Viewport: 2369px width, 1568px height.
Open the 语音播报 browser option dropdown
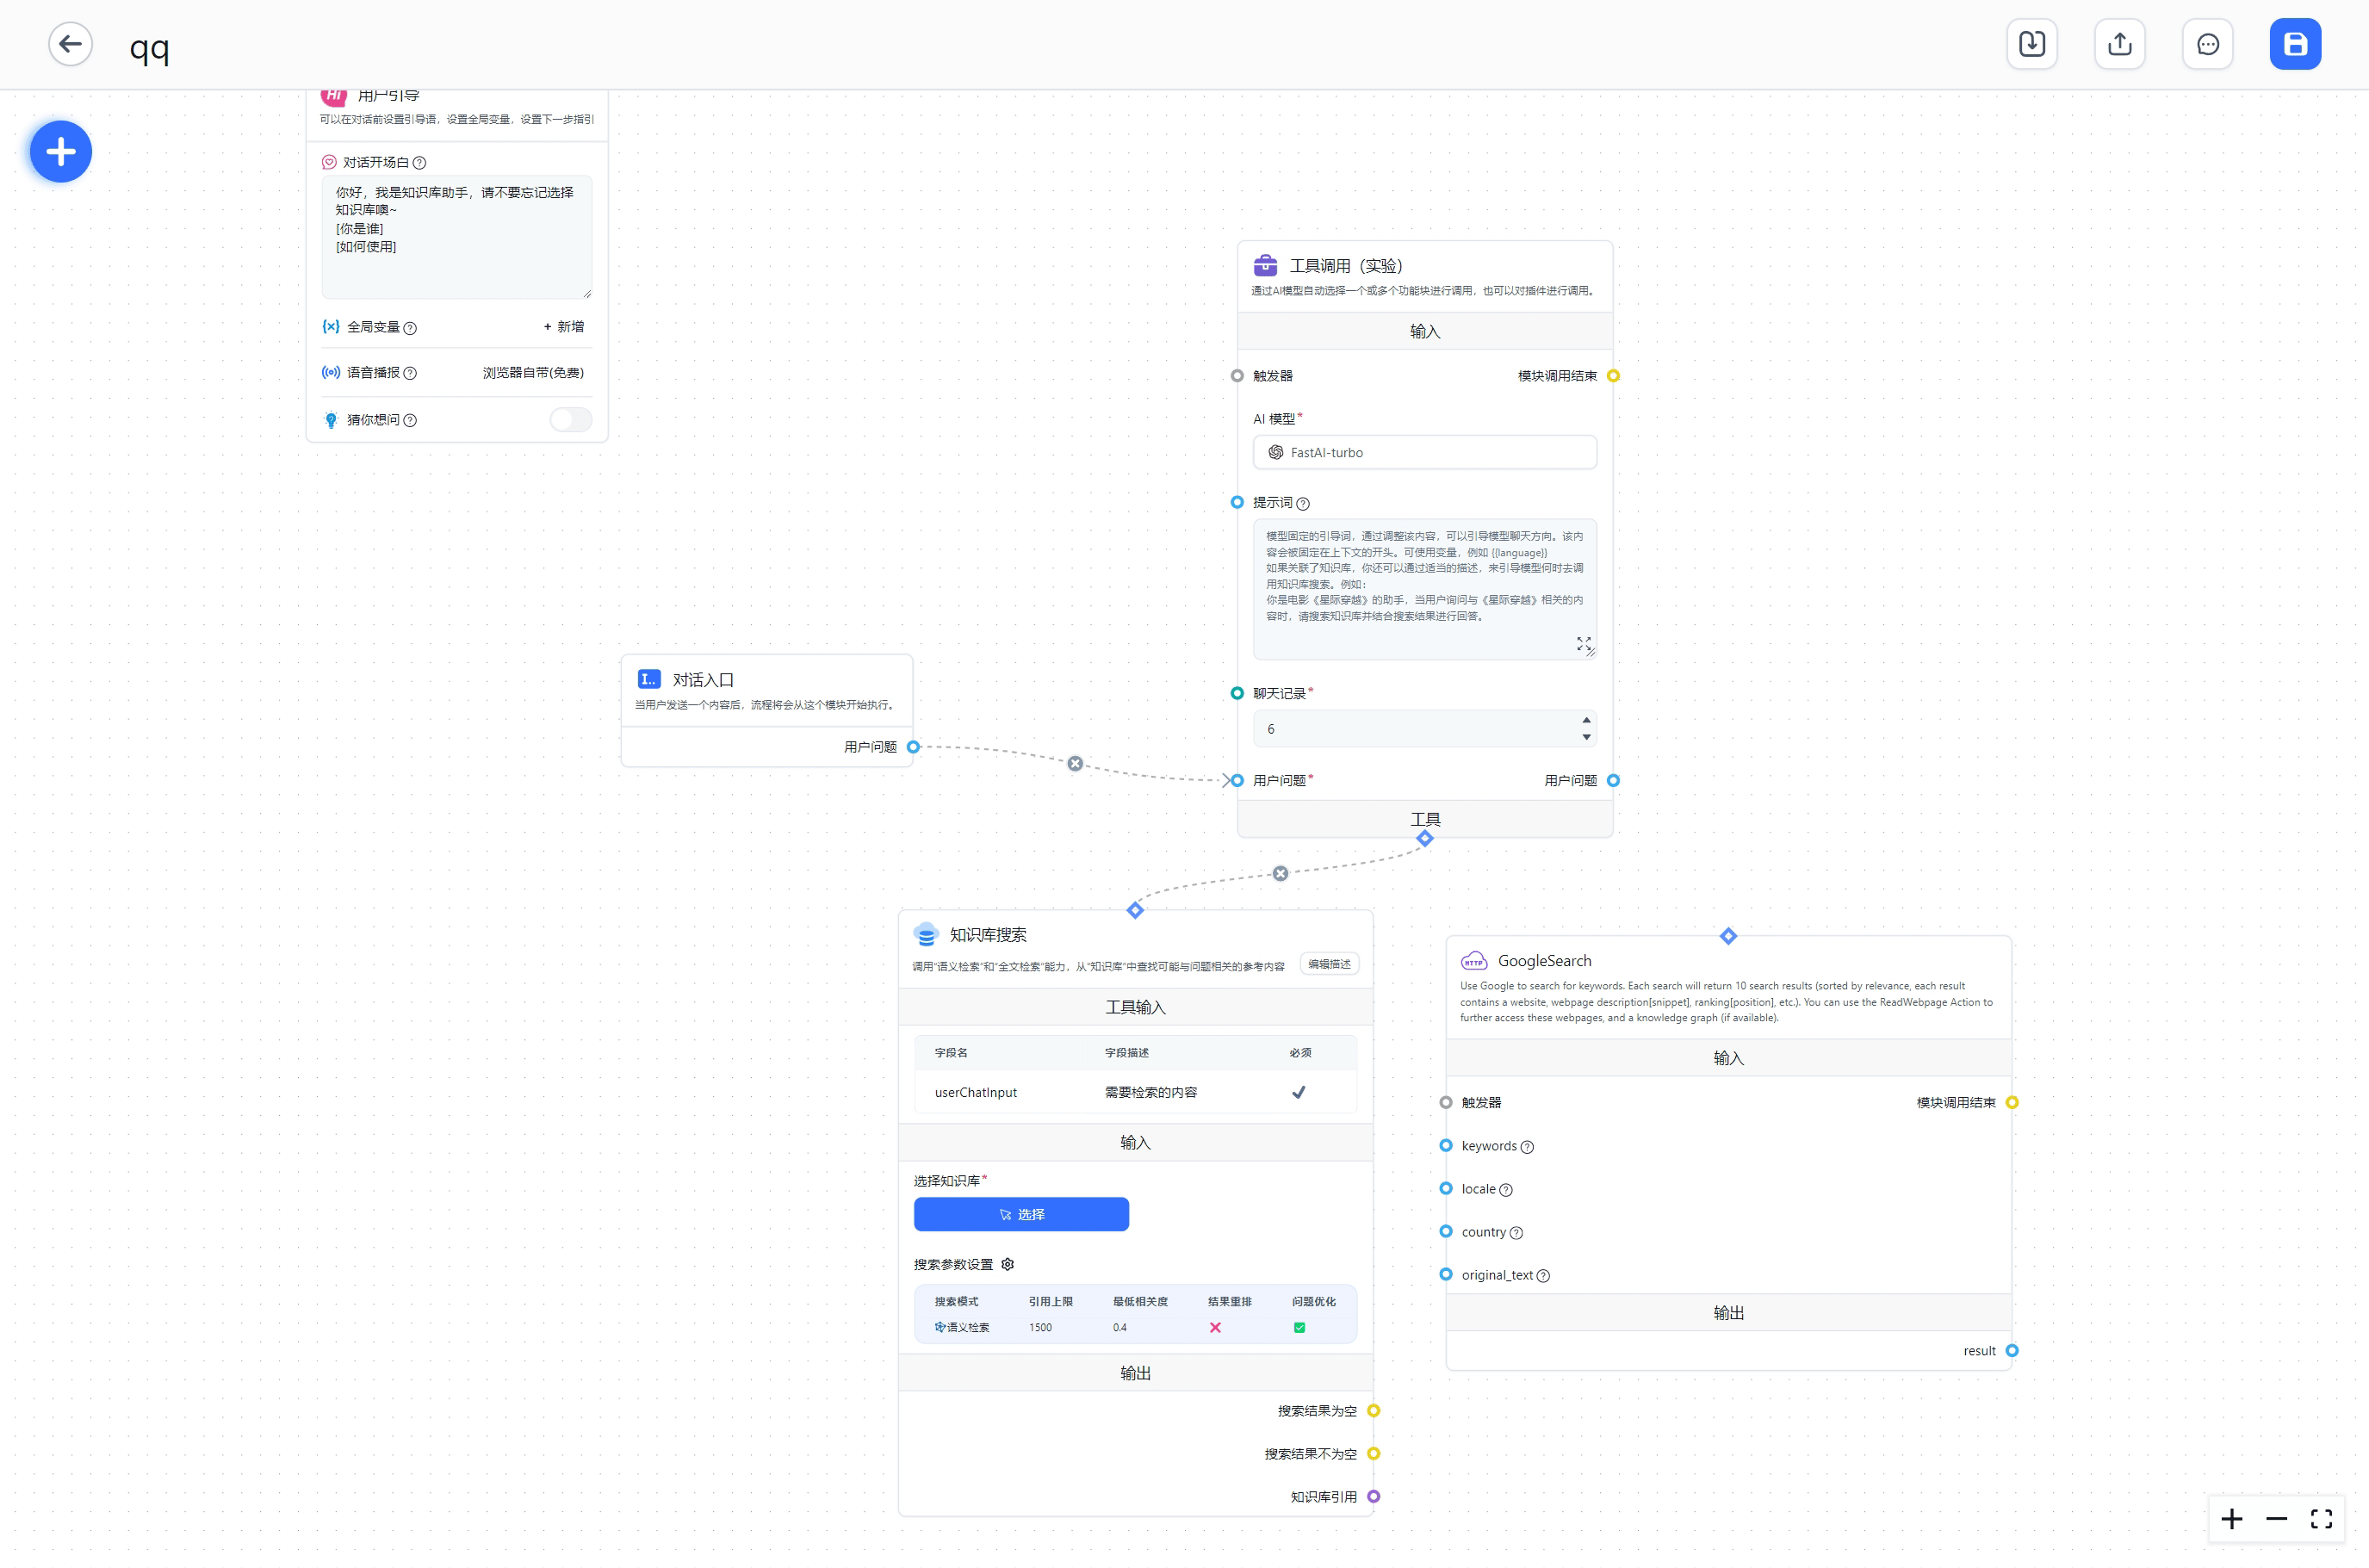[533, 373]
